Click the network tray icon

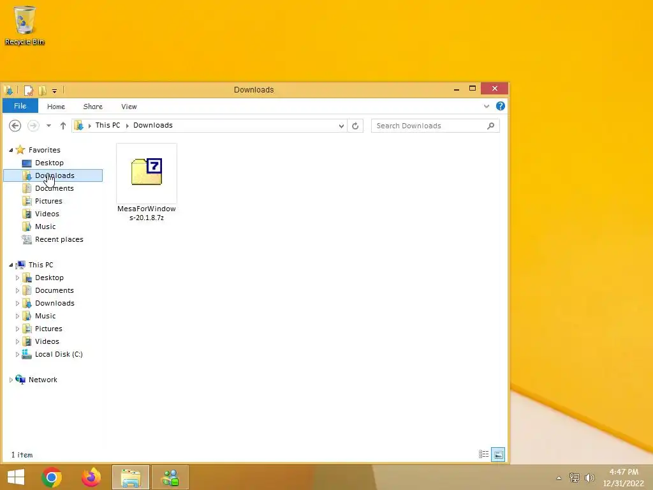[575, 478]
